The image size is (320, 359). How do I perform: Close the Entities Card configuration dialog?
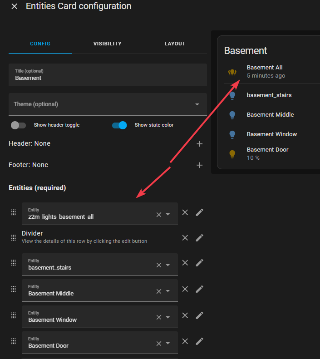15,6
